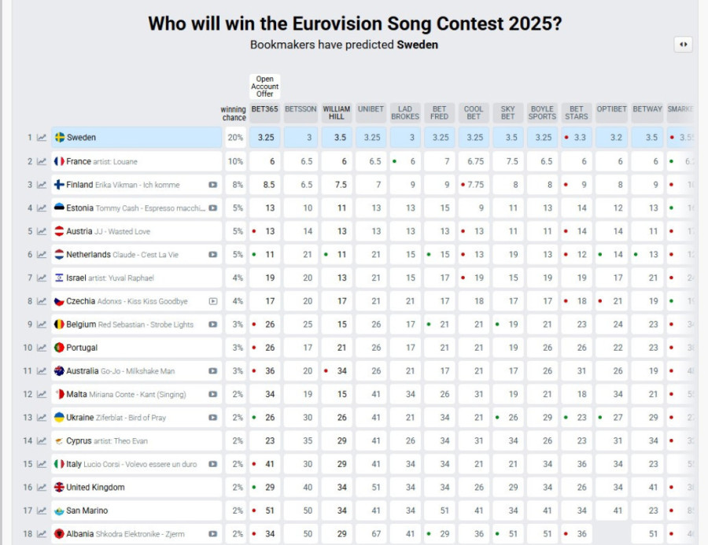Play Estonia's Espresso Macchiato video icon
This screenshot has width=708, height=545.
pyautogui.click(x=212, y=208)
